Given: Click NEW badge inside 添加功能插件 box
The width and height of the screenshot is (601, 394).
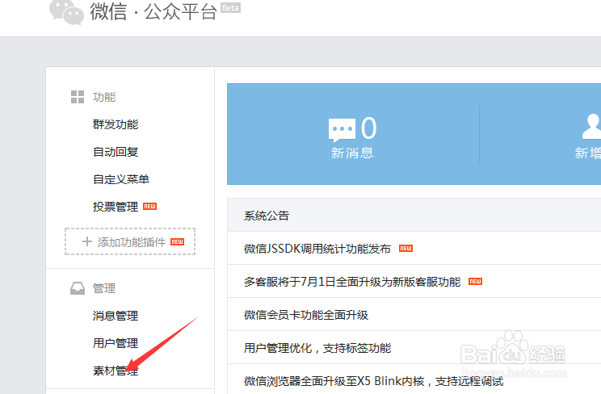Looking at the screenshot, I should coord(177,242).
